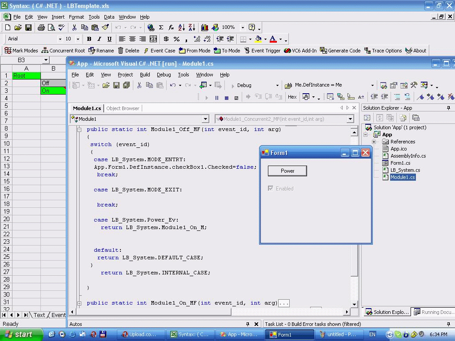
Task: Toggle Center alignment in Excel toolbar
Action: (132, 39)
